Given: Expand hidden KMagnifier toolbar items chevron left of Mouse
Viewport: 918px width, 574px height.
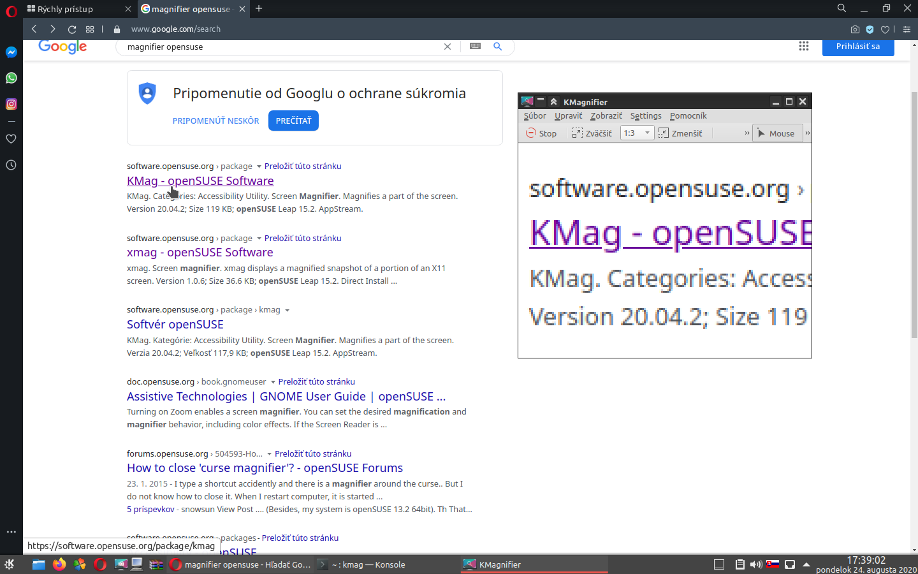Looking at the screenshot, I should [747, 133].
